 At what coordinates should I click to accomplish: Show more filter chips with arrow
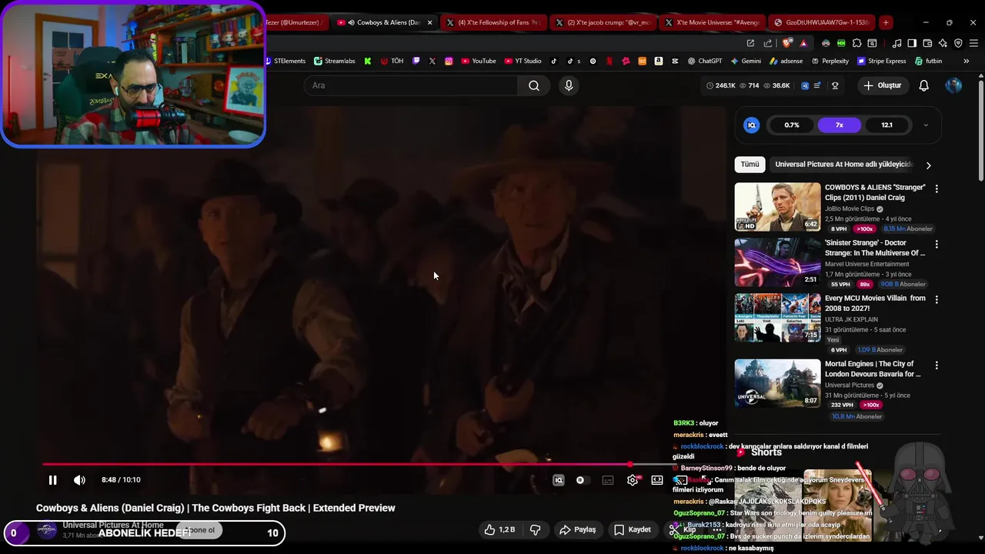pyautogui.click(x=928, y=165)
